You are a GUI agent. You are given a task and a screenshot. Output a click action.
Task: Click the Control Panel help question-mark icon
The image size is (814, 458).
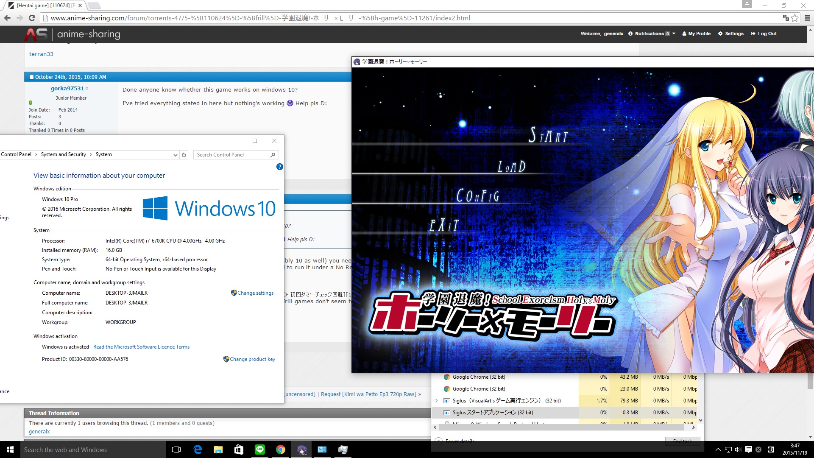pyautogui.click(x=279, y=167)
